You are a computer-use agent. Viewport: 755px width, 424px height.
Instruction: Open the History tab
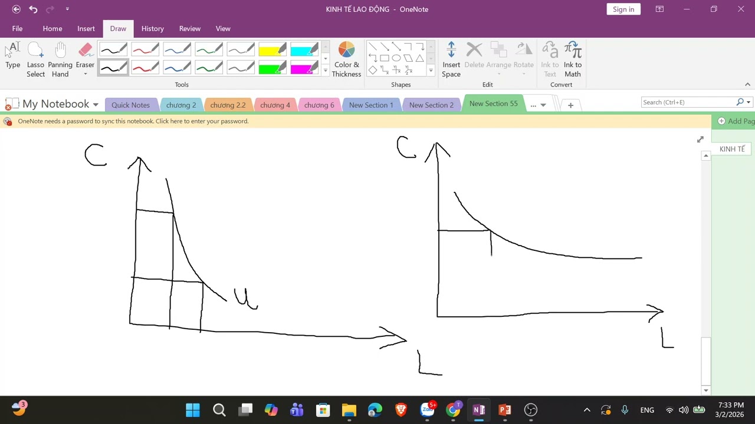pyautogui.click(x=153, y=28)
